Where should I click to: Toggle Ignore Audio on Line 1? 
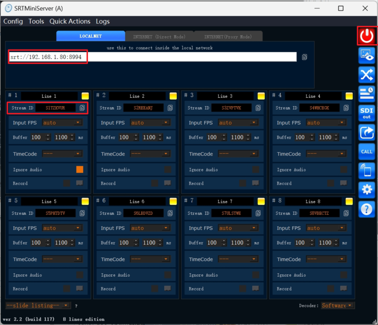pos(80,170)
